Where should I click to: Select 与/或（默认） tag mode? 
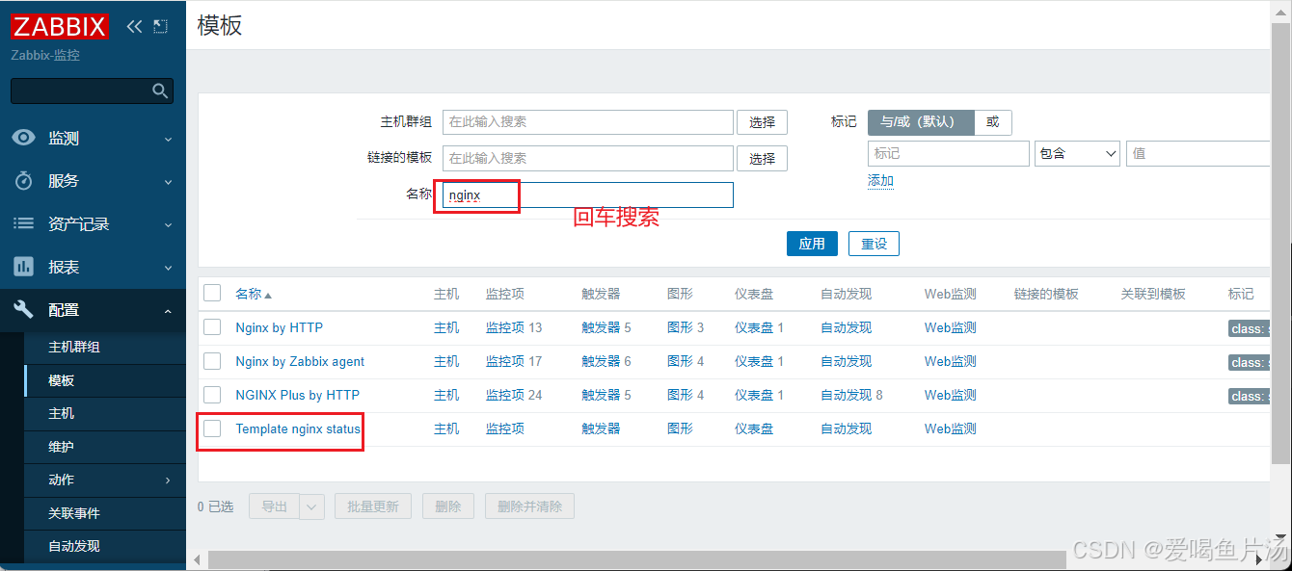pos(921,122)
